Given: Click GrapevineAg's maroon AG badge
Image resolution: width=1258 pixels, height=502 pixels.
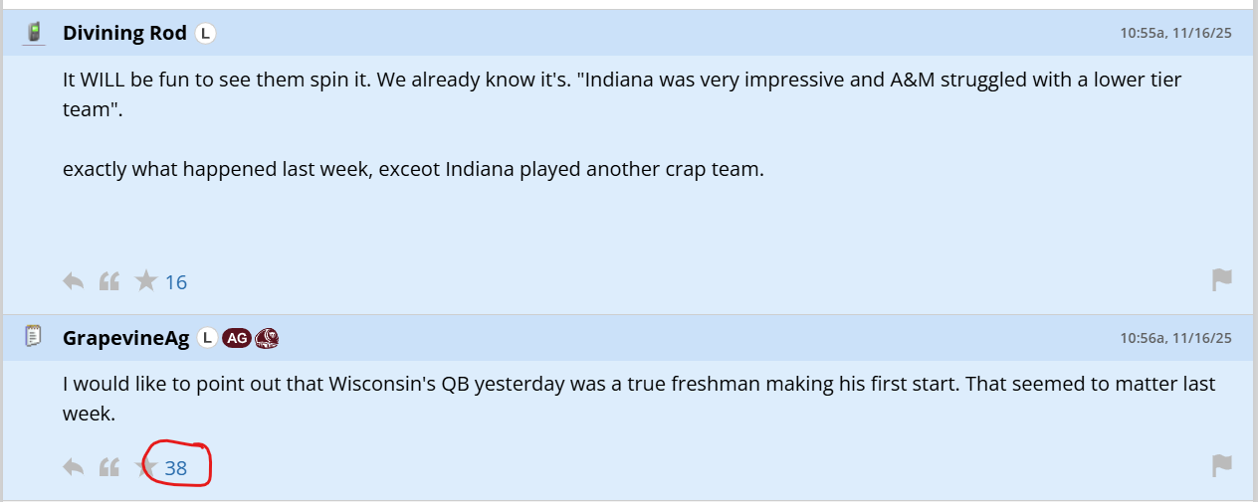Looking at the screenshot, I should [237, 338].
